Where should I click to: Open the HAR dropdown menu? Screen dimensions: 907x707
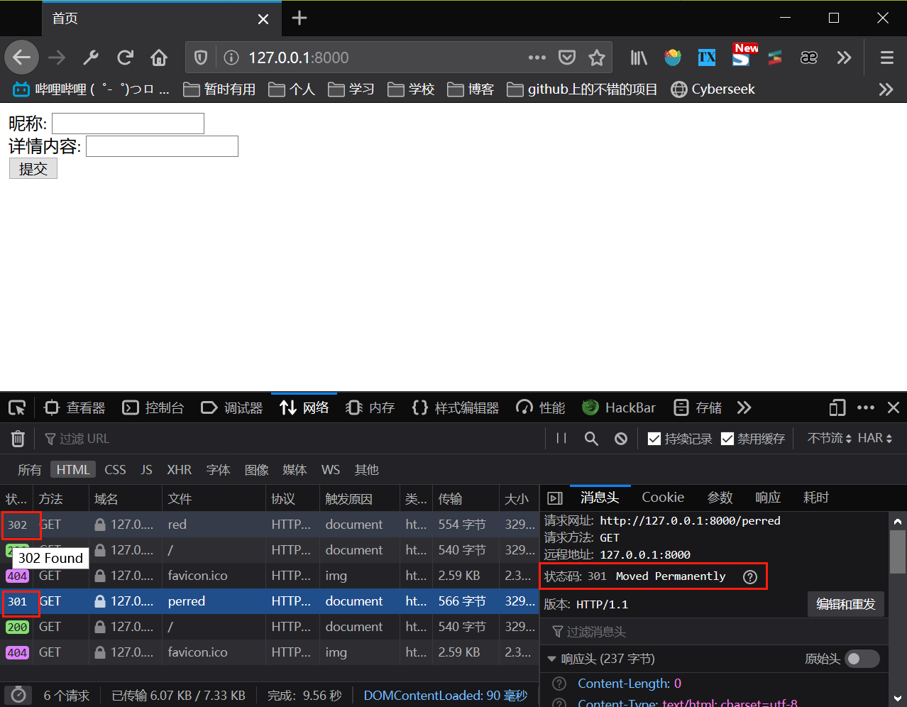[875, 439]
